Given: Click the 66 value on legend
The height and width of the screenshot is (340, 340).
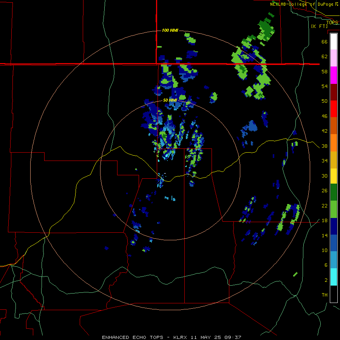Looking at the screenshot, I should click(x=325, y=42).
